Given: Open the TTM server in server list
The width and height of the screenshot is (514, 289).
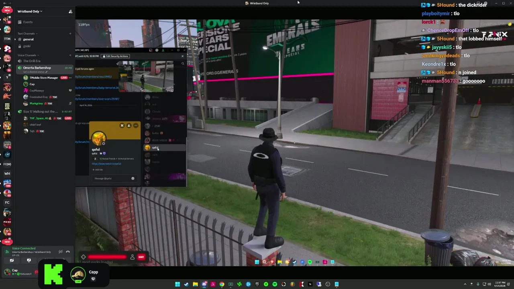Looking at the screenshot, I should (x=7, y=39).
